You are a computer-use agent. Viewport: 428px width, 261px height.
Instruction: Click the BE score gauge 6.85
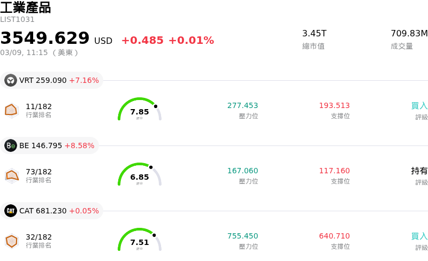tap(140, 175)
